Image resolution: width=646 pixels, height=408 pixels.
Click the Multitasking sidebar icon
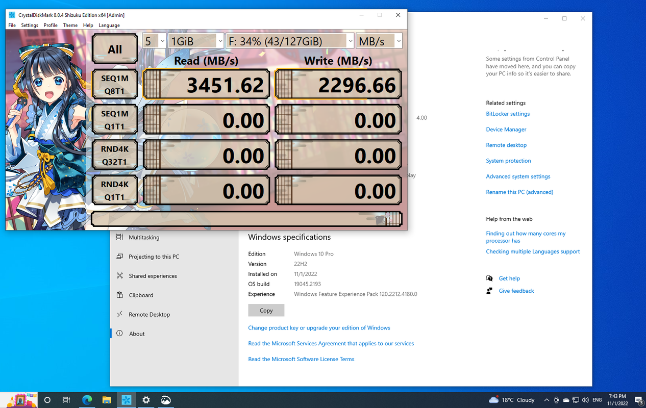coord(119,237)
